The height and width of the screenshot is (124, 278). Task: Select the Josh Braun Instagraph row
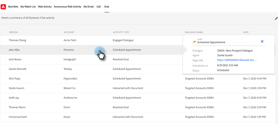click(x=92, y=60)
